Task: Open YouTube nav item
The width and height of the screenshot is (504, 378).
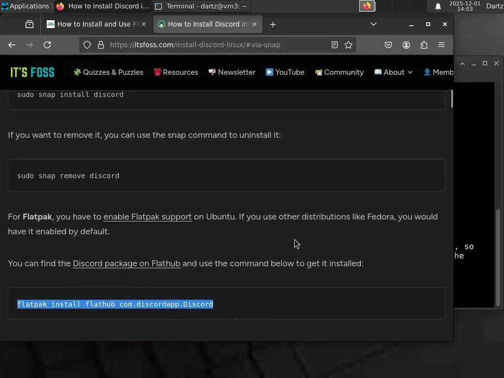Action: pos(285,72)
